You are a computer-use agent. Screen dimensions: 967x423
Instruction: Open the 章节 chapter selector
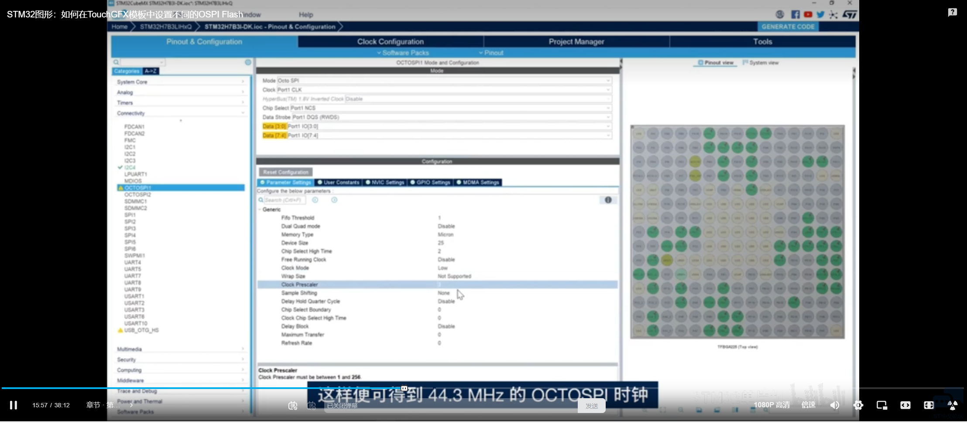click(x=110, y=405)
